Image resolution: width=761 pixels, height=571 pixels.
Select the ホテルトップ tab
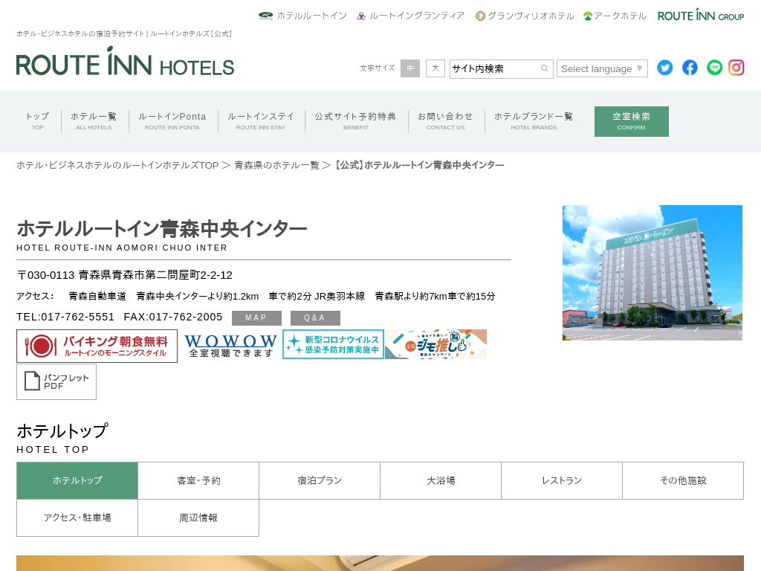tap(77, 481)
